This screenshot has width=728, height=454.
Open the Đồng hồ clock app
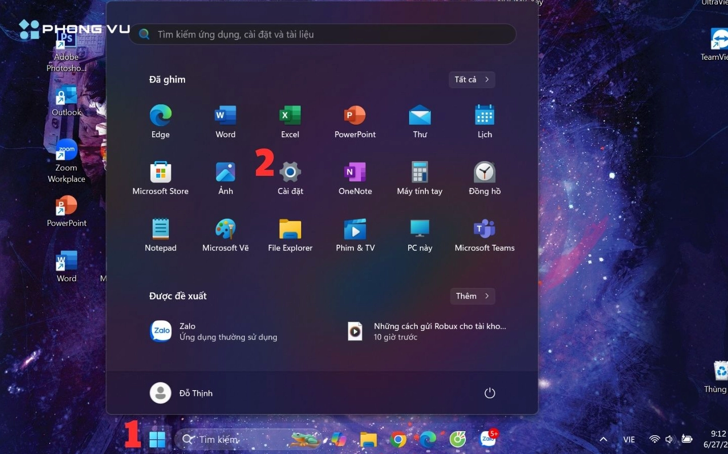pyautogui.click(x=484, y=177)
